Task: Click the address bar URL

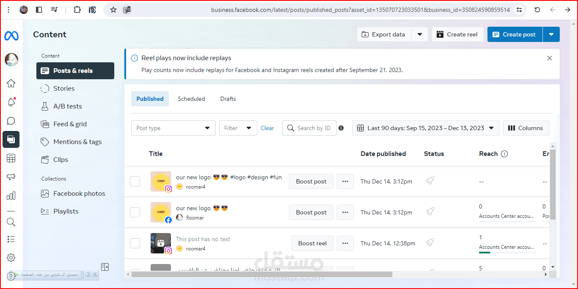Action: 361,9
